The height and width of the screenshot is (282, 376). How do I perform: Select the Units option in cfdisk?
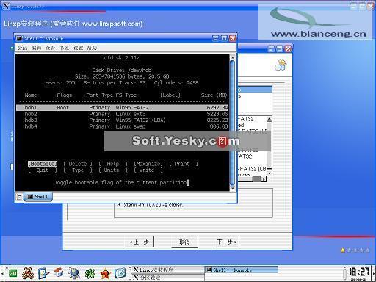tap(113, 170)
